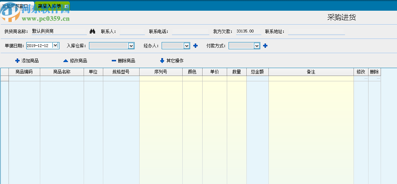Expand the 经办人 dropdown
Viewport: 397px width, 184px height.
187,46
